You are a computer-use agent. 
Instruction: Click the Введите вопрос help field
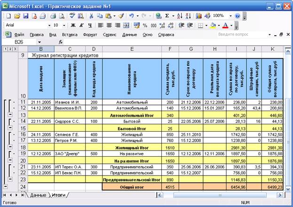point(242,35)
